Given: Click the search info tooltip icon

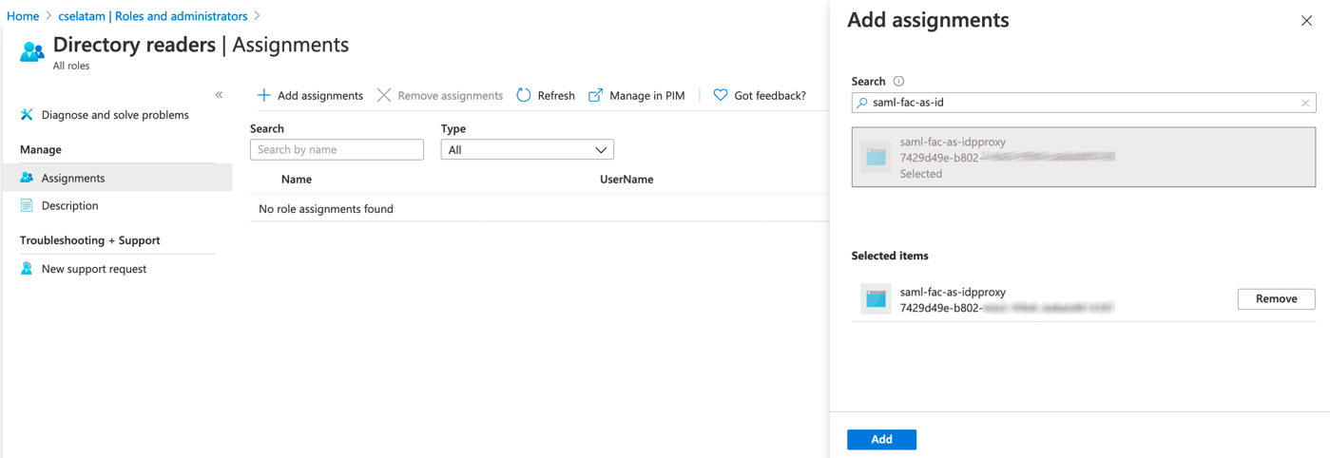Looking at the screenshot, I should click(x=898, y=82).
